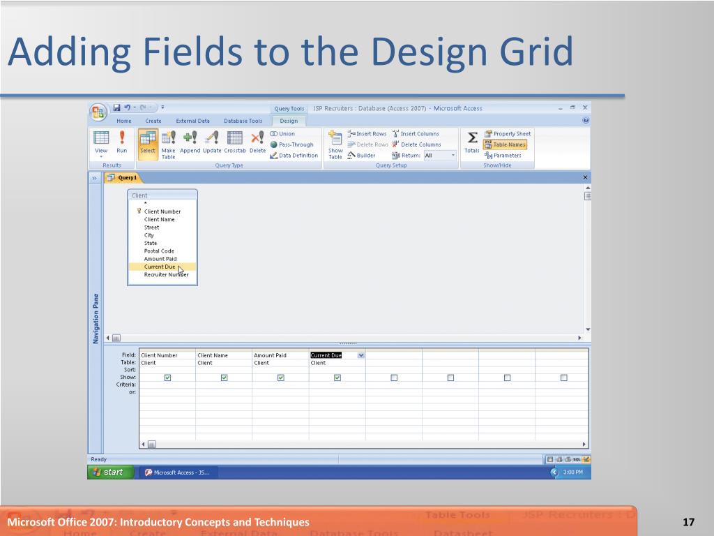714x536 pixels.
Task: Choose the Append query type
Action: tap(190, 142)
